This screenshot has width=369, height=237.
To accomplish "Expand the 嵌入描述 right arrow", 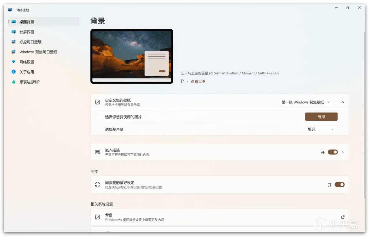I will [x=343, y=152].
